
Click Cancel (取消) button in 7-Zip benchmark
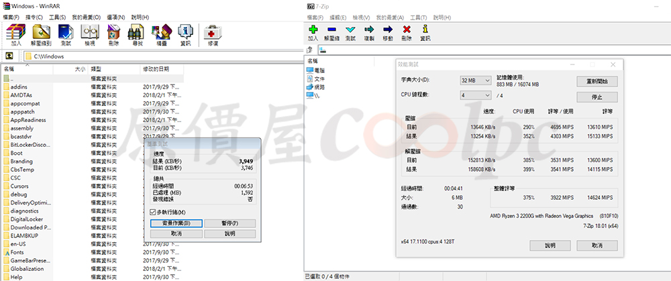tap(597, 245)
